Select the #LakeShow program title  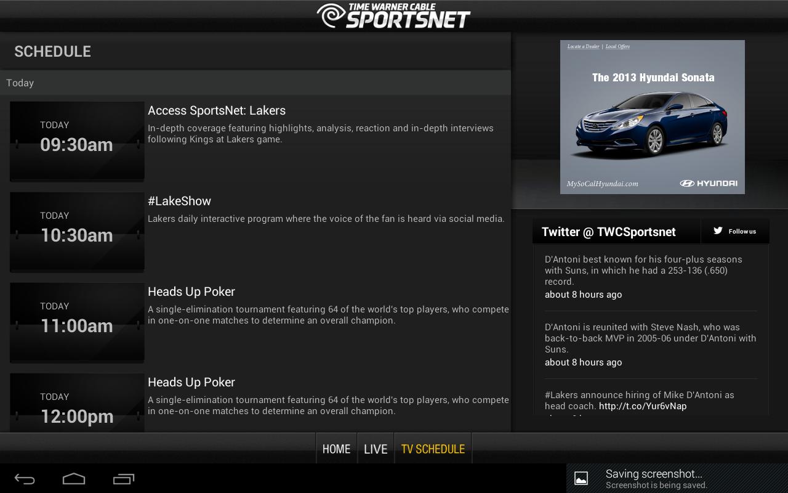point(179,201)
